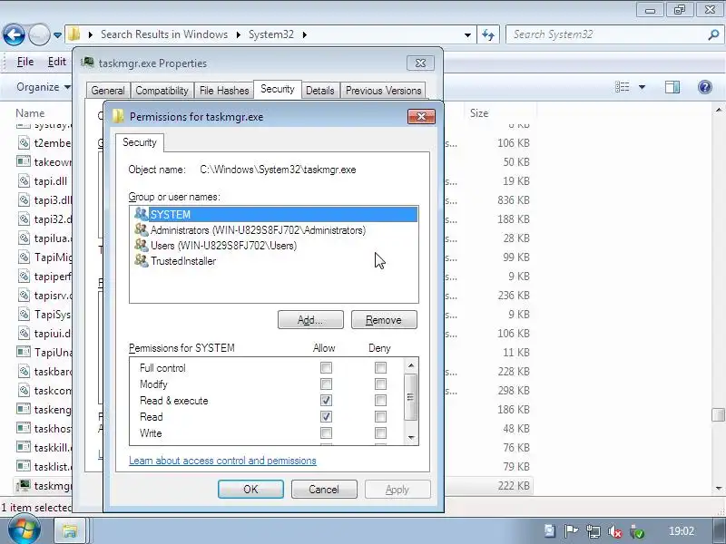This screenshot has height=544, width=726.
Task: Open the Edit menu
Action: (x=56, y=62)
